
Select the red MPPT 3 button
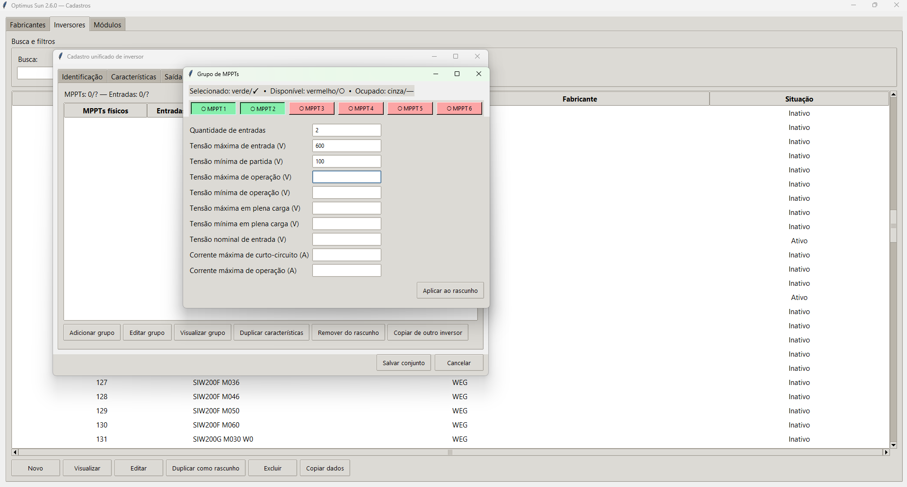tap(312, 109)
